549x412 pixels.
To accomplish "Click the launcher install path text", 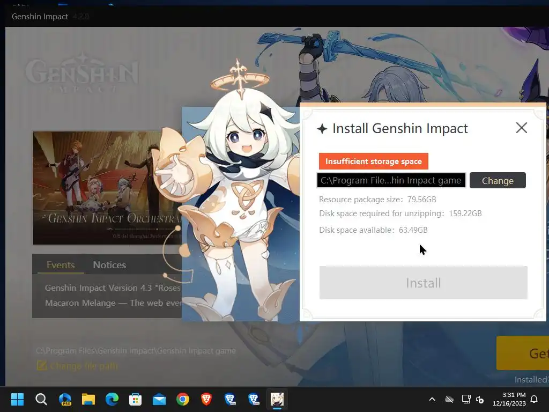I will pos(136,351).
